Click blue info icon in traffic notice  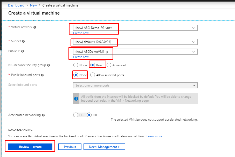[x=76, y=99]
